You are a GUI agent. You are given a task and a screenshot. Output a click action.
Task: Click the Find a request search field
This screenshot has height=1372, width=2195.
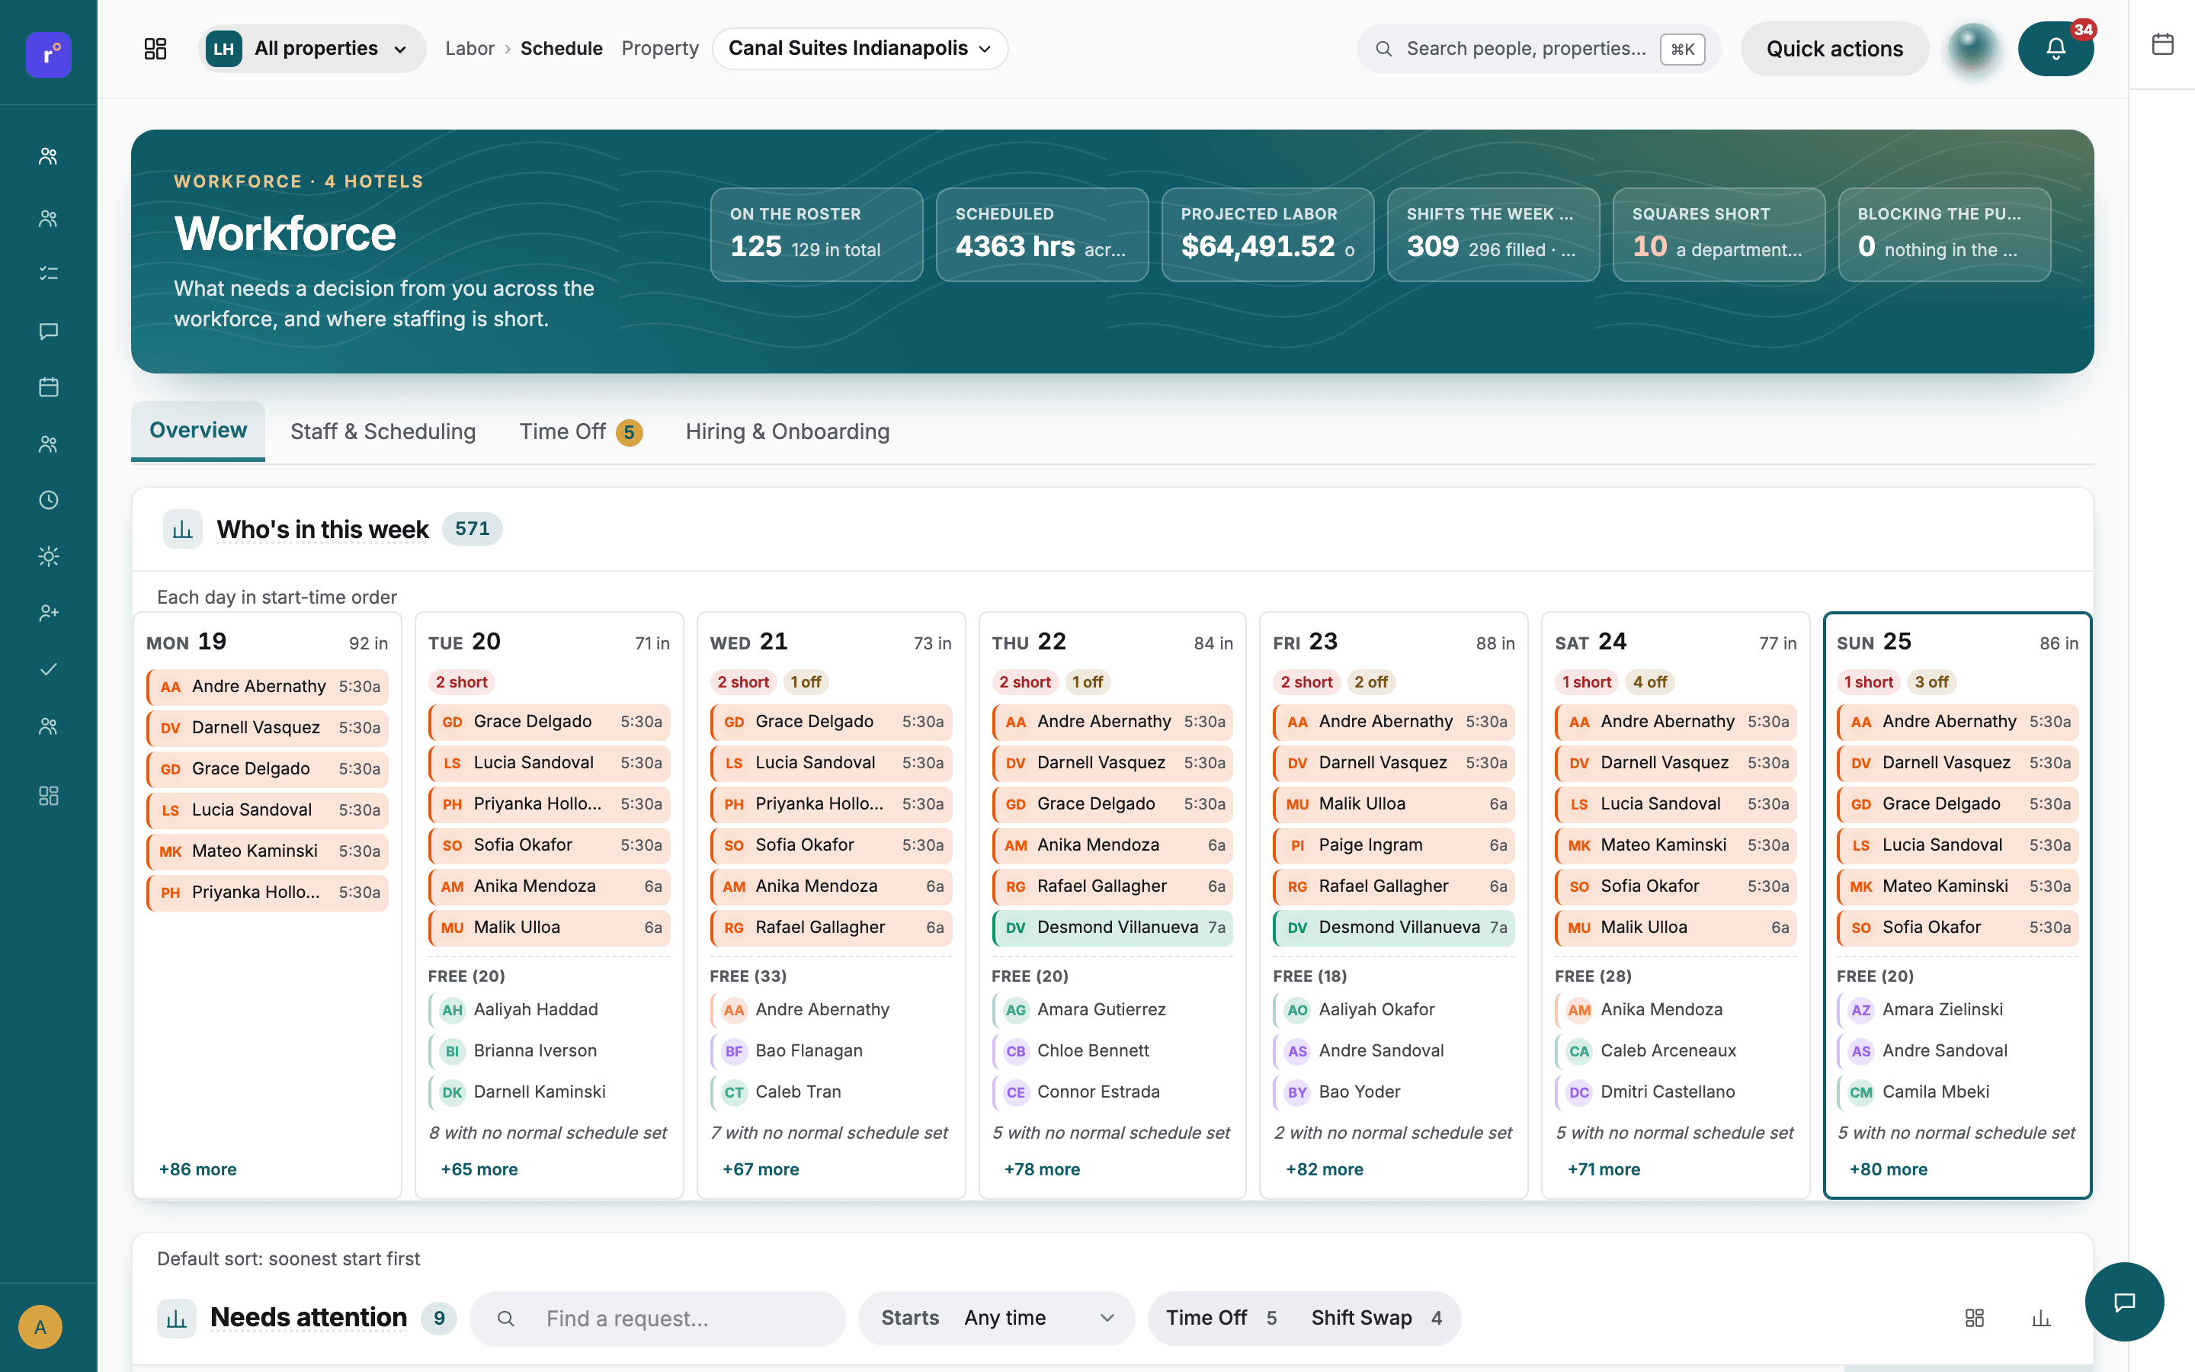point(657,1318)
